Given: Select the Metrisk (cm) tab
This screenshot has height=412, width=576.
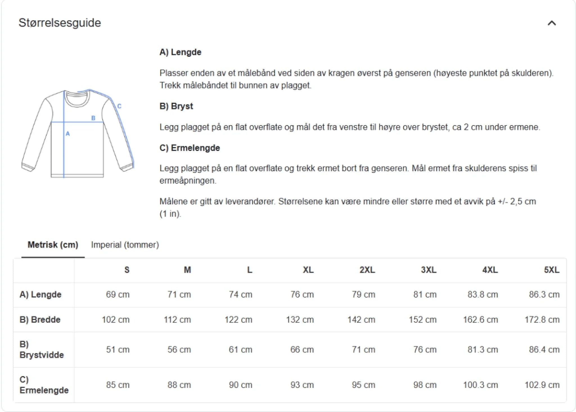Looking at the screenshot, I should 53,245.
